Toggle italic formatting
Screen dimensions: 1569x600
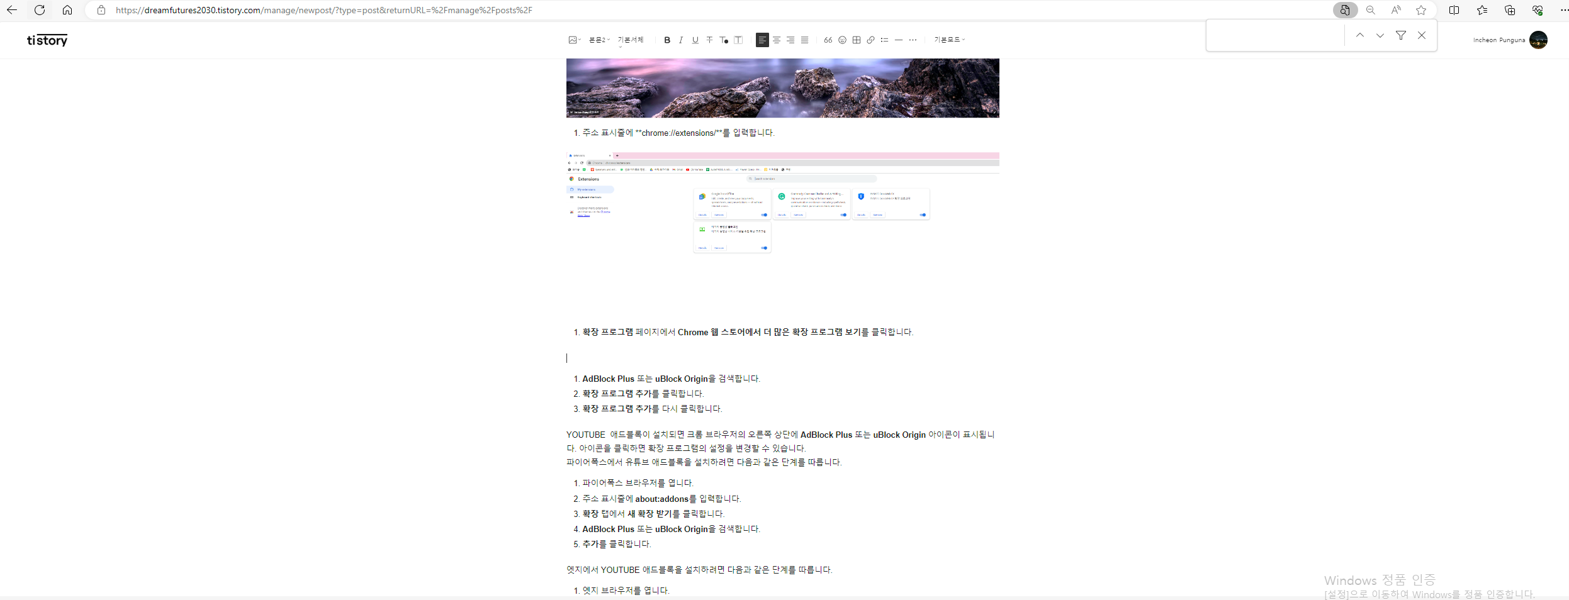coord(681,40)
